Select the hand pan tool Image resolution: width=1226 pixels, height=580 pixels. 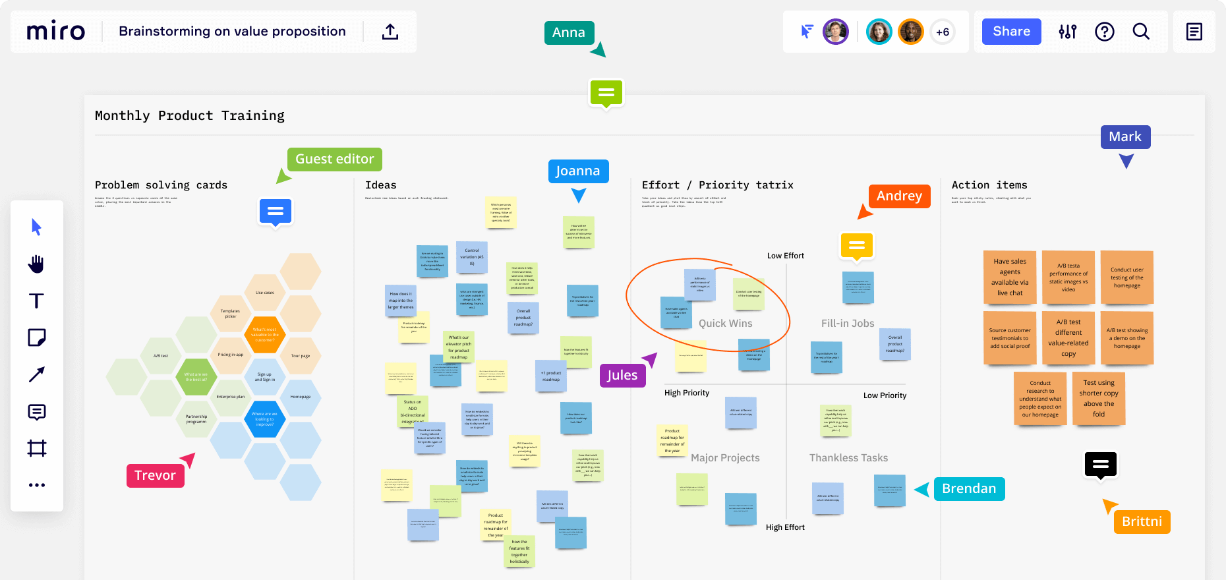click(x=36, y=264)
